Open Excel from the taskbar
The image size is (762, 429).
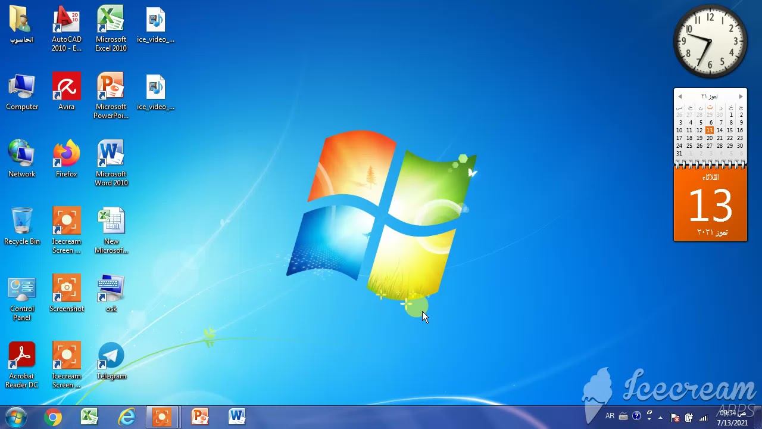(89, 417)
